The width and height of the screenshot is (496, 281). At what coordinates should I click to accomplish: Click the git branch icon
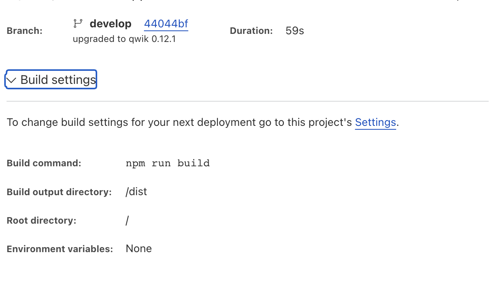click(78, 24)
